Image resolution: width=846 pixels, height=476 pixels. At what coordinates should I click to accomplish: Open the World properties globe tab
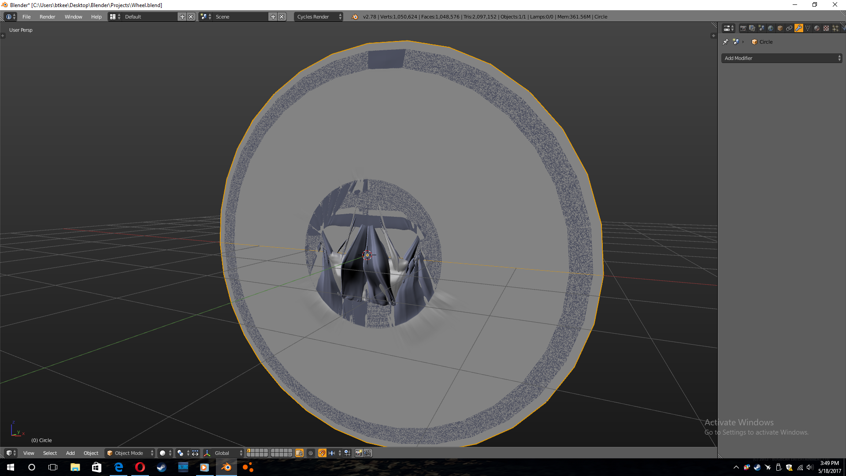tap(771, 28)
